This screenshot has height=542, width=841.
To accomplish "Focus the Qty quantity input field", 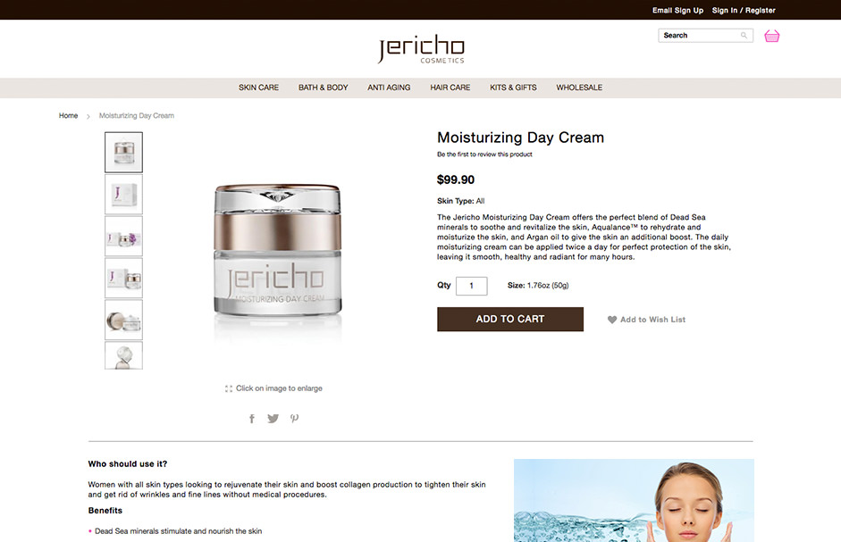I will pyautogui.click(x=472, y=286).
